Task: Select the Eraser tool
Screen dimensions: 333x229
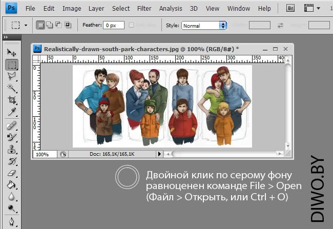Action: click(11, 173)
